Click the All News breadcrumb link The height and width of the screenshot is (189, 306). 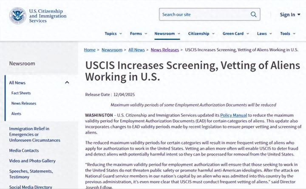coord(136,50)
